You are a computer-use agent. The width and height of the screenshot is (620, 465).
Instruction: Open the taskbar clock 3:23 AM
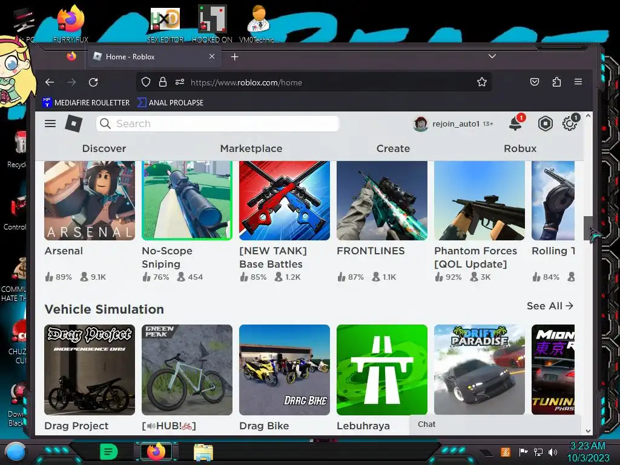[x=588, y=452]
